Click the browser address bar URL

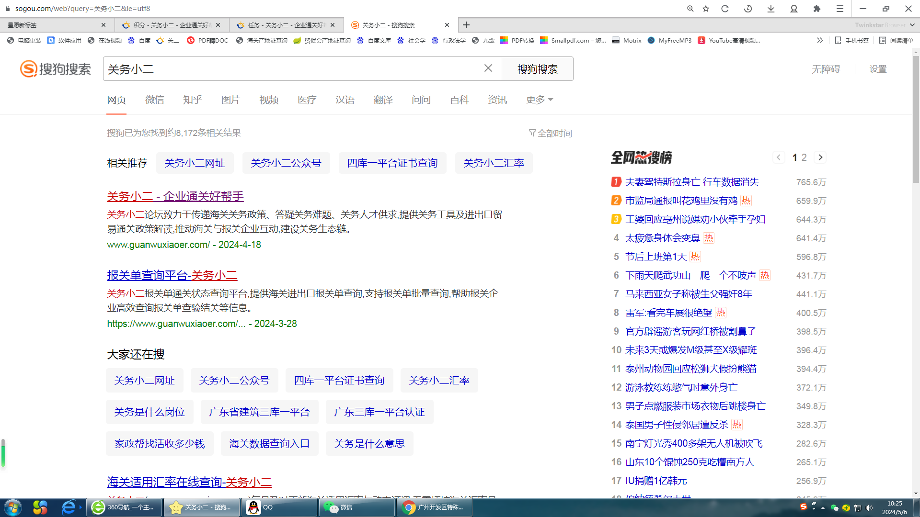click(x=82, y=9)
